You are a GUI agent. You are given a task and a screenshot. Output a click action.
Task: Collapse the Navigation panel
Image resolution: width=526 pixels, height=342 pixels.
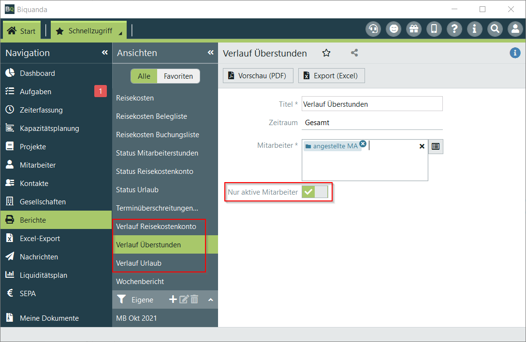pyautogui.click(x=104, y=53)
